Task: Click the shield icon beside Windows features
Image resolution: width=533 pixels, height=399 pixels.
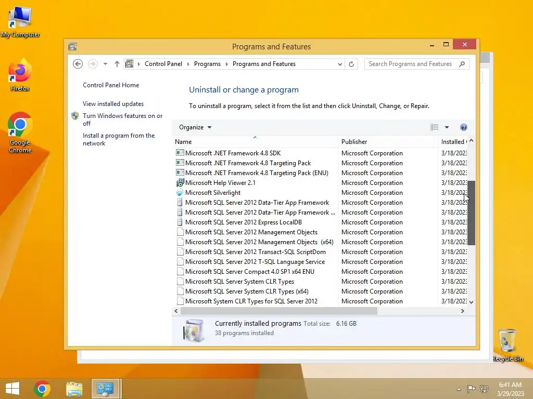Action: tap(75, 116)
